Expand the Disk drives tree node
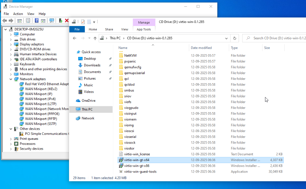Viewport: 306px width, 189px height. pos(11,39)
